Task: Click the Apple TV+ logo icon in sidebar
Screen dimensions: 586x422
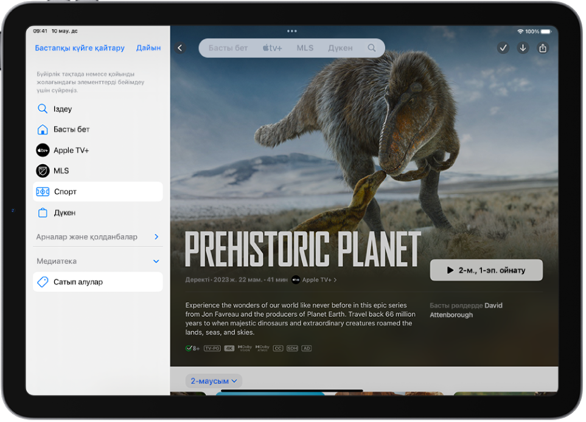Action: (x=43, y=151)
